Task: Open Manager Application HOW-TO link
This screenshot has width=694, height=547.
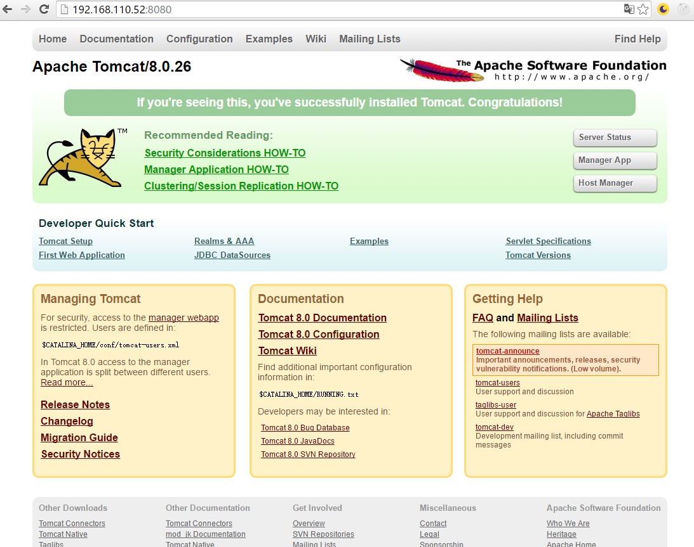Action: (217, 170)
